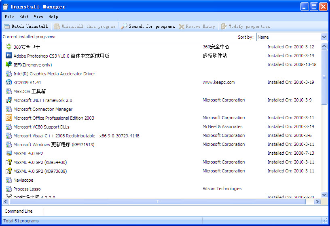This screenshot has height=226, width=330.
Task: Select the Process Lasso entry name
Action: 27,189
